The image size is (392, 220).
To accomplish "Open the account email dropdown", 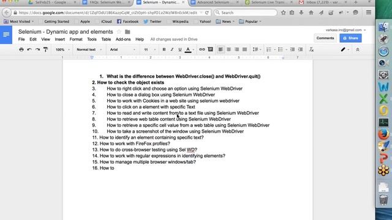I will [345, 30].
